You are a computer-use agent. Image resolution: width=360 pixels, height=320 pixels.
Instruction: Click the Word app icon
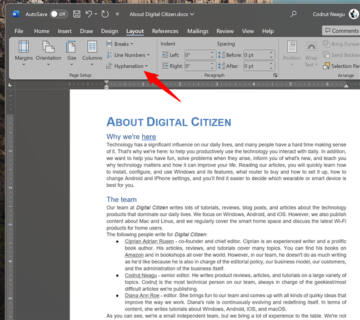(16, 14)
